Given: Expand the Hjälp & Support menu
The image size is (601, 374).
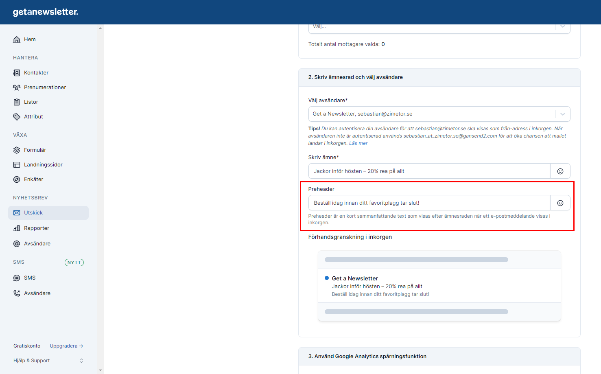Looking at the screenshot, I should tap(48, 361).
